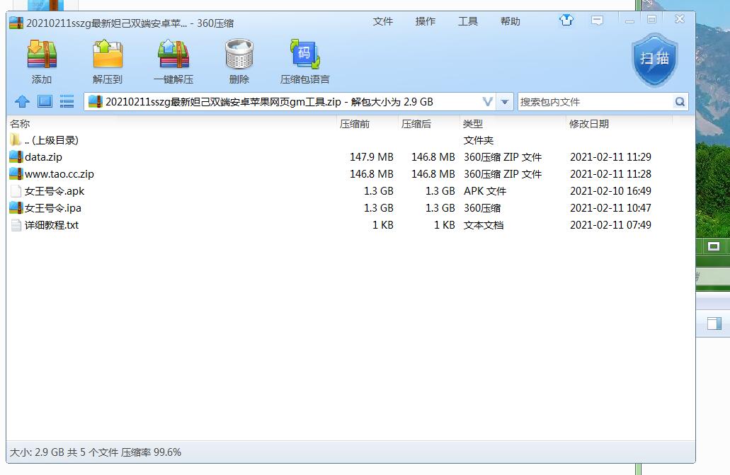The image size is (730, 475).
Task: Click the search magnifier icon
Action: (x=680, y=102)
